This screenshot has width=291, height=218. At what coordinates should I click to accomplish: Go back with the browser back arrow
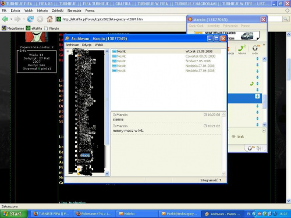[5, 19]
